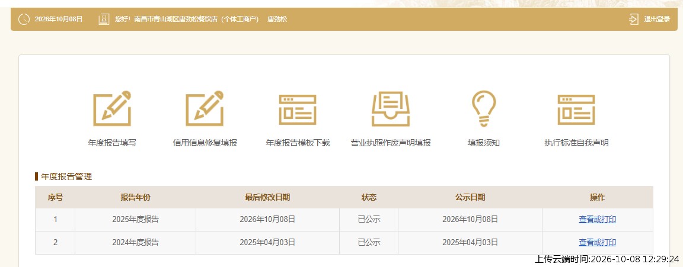Click the 操作 column header
Image resolution: width=683 pixels, height=267 pixels.
coord(597,197)
